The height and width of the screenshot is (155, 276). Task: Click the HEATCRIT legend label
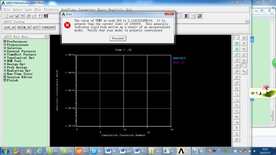pos(179,58)
